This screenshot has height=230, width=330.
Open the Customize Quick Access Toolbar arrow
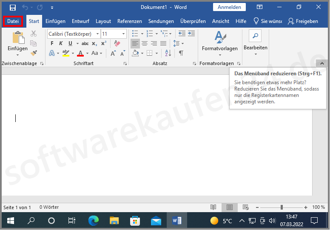(52, 8)
